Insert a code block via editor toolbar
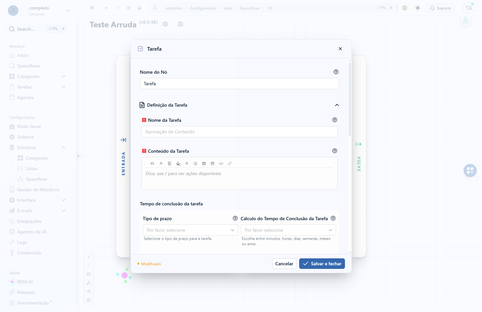The height and width of the screenshot is (312, 482). [x=221, y=164]
